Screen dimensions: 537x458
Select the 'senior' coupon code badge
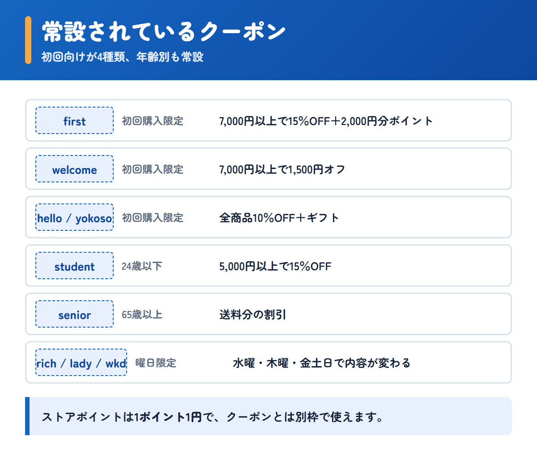pos(74,314)
